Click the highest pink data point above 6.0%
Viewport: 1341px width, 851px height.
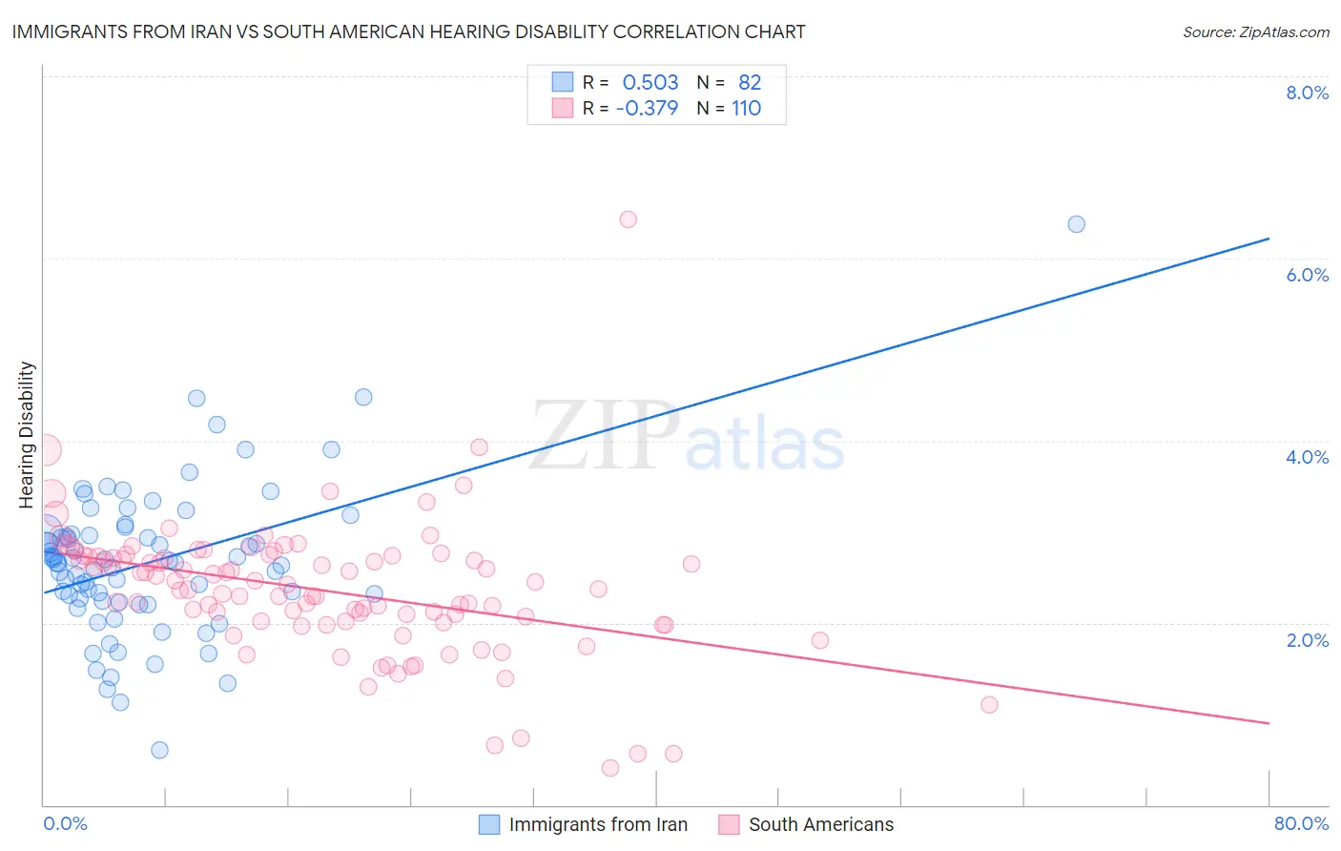pyautogui.click(x=628, y=219)
